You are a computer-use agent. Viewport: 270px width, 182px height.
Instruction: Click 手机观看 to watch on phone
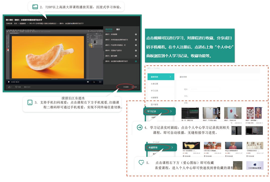[126, 87]
